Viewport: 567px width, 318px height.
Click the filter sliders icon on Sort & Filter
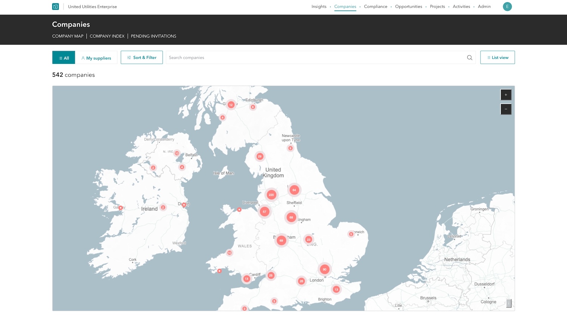pyautogui.click(x=129, y=57)
